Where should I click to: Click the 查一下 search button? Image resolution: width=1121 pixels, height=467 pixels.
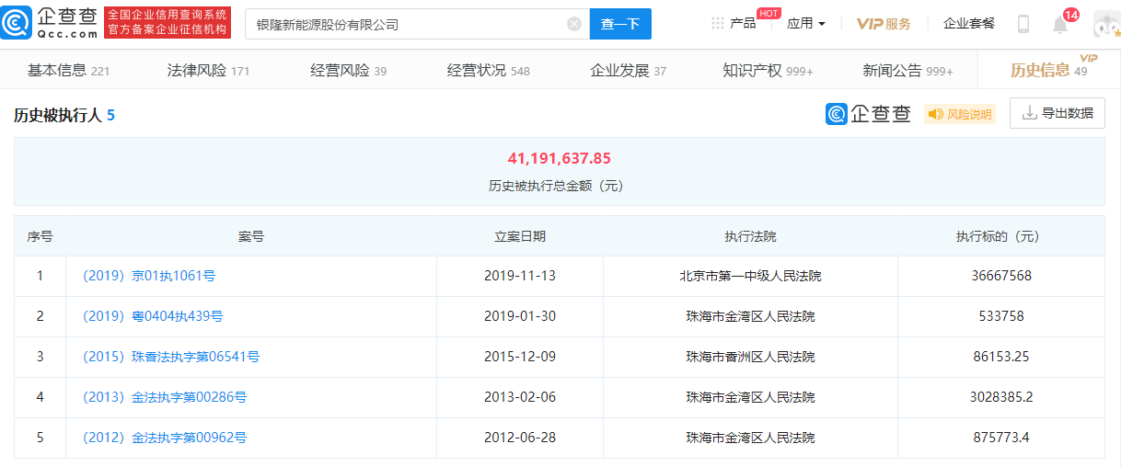pos(620,24)
